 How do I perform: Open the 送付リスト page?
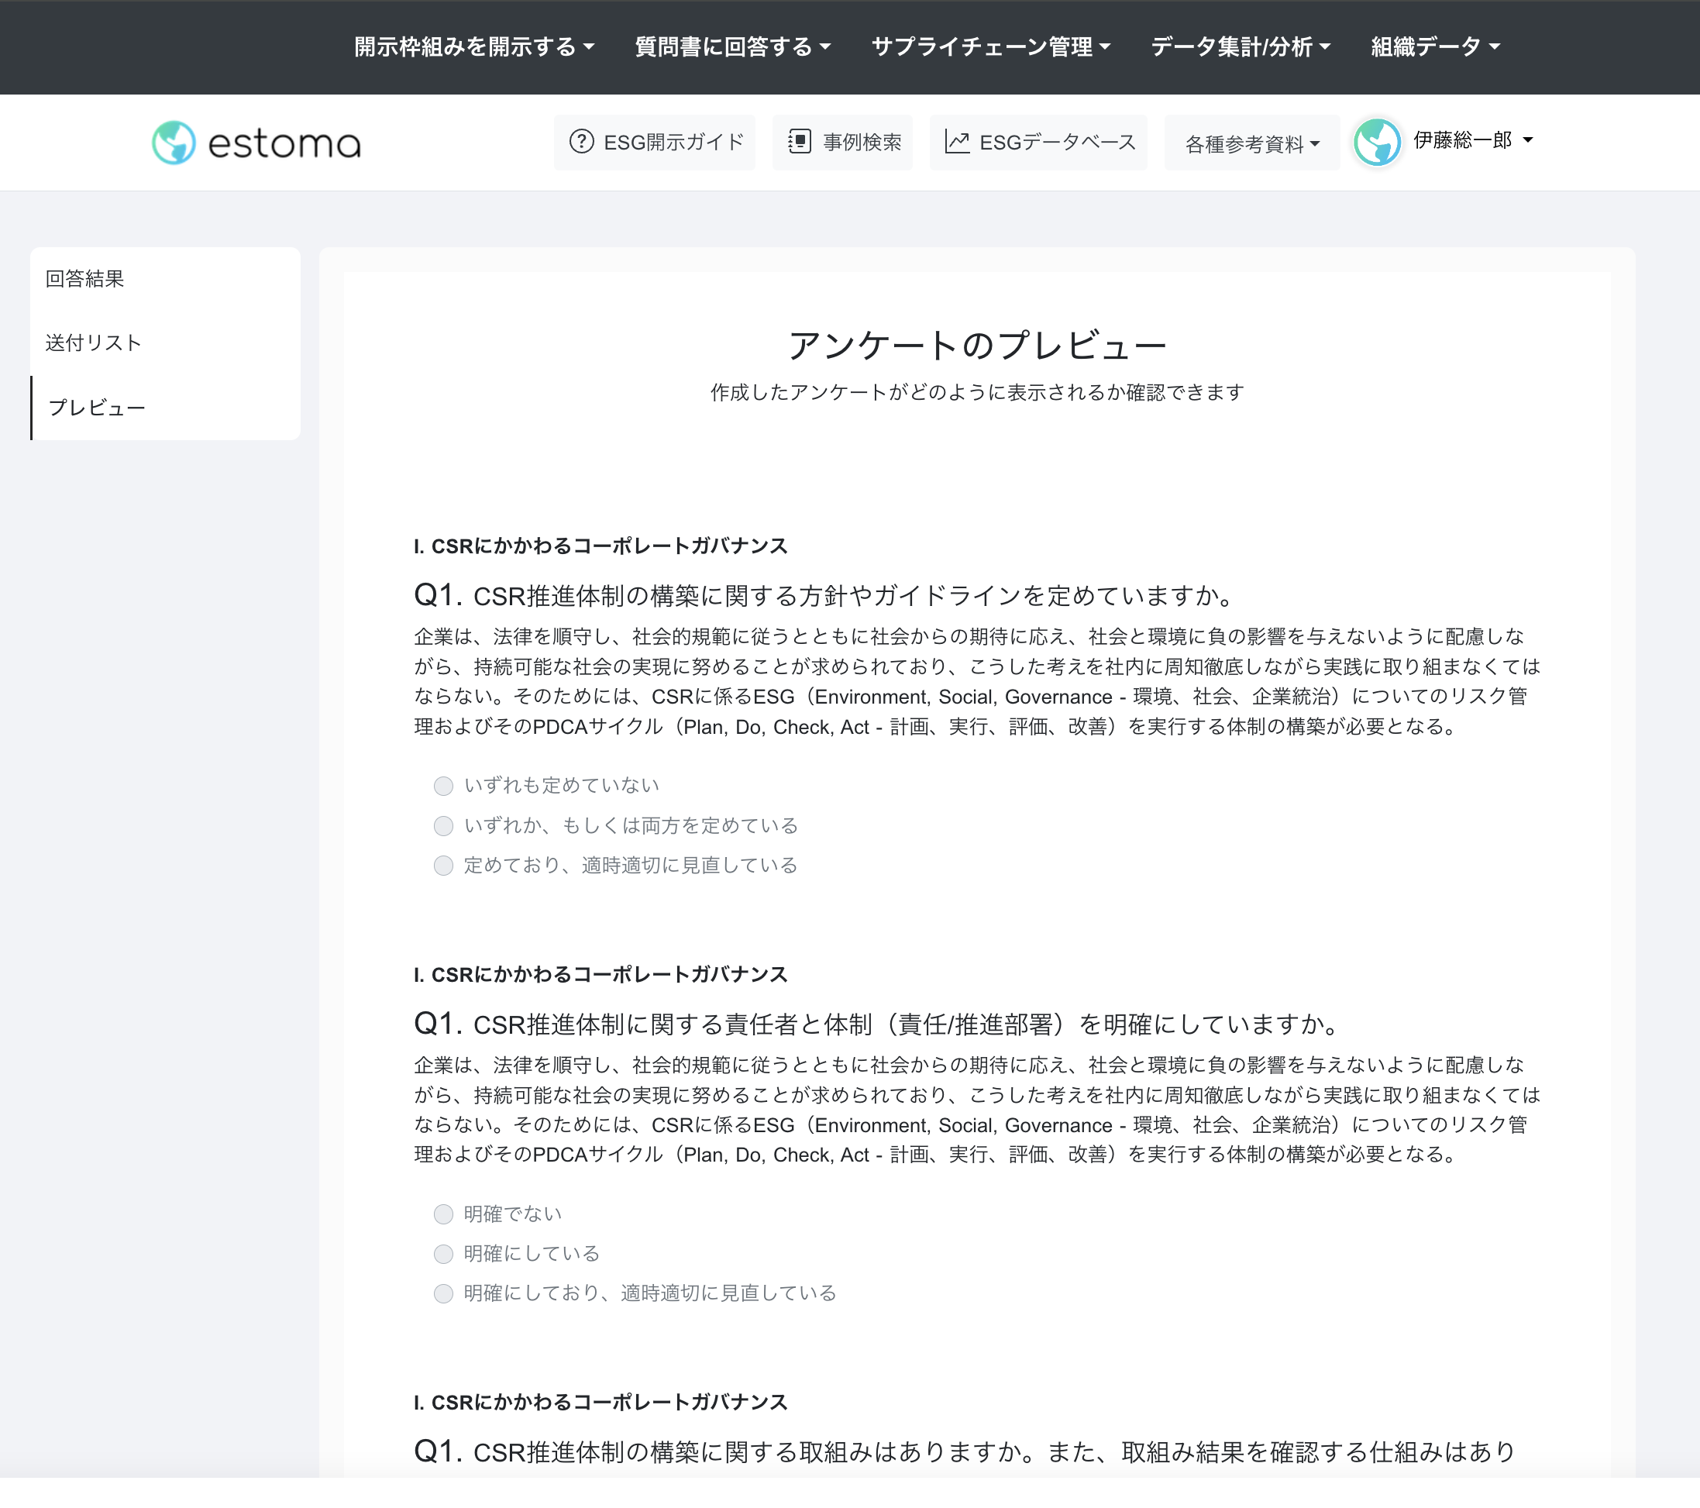click(93, 343)
